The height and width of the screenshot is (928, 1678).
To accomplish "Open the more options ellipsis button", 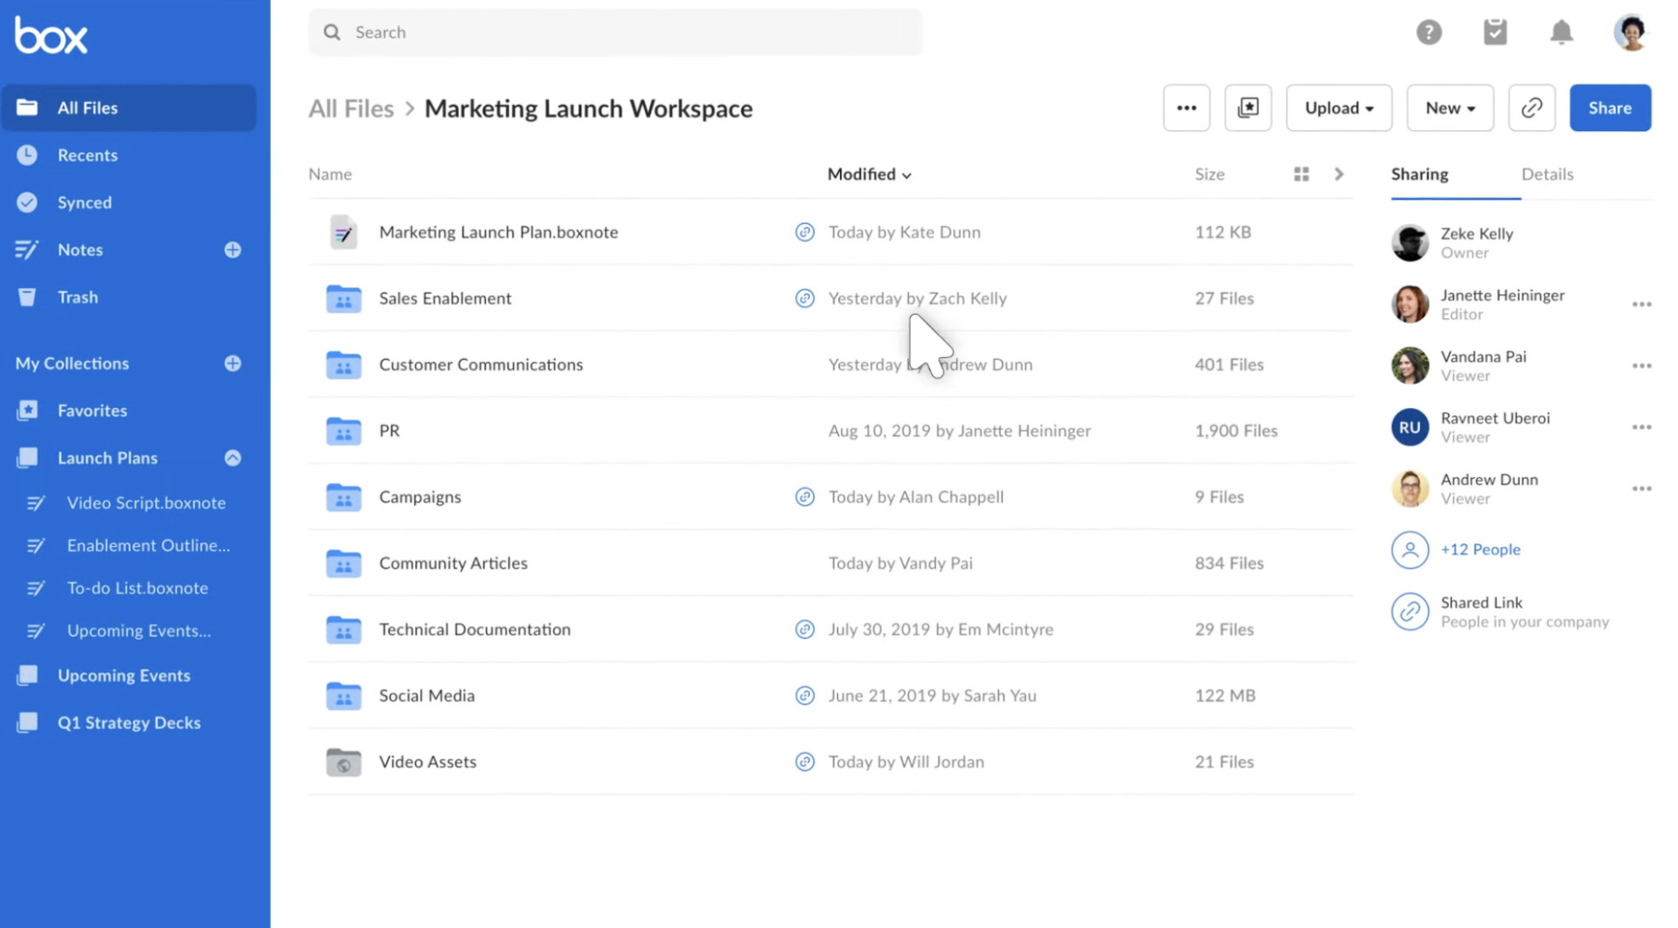I will [x=1186, y=107].
